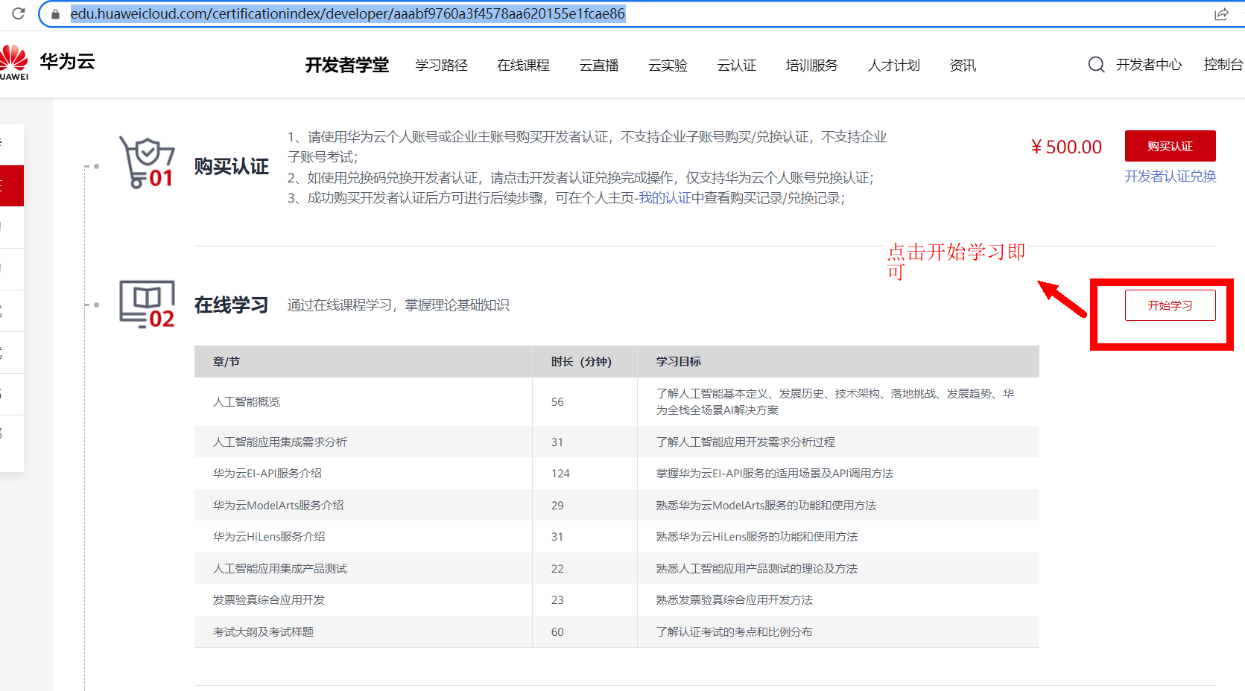Click duration 22 for 产品测试 chapter

click(x=557, y=569)
